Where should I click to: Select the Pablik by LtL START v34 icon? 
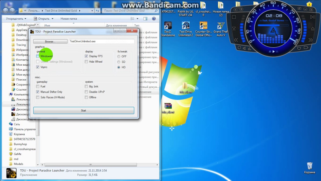coord(186,9)
